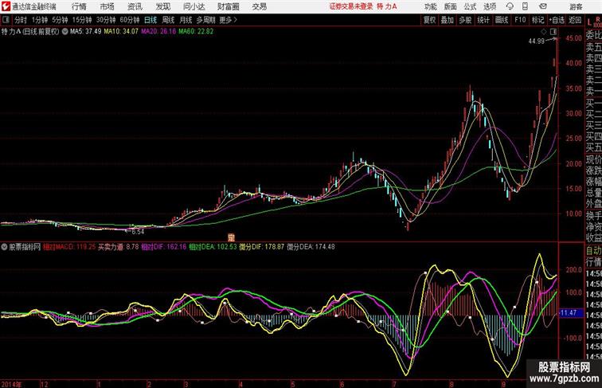This screenshot has height=388, width=602.
Task: Click the 统计 statistics toolbar button
Action: 483,20
